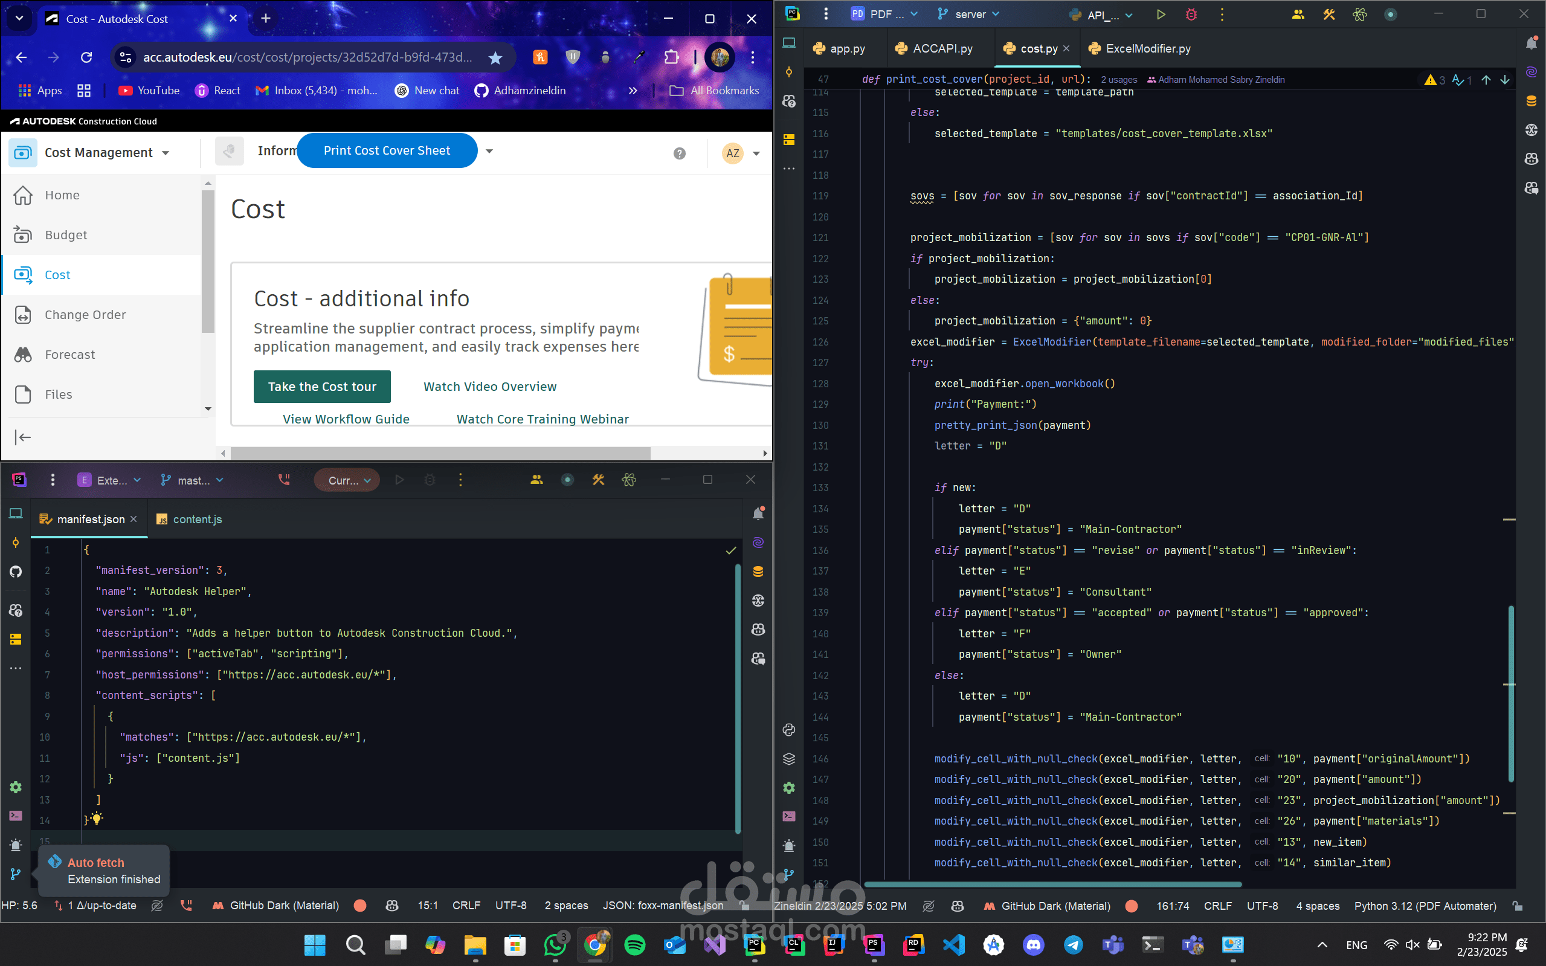Open PDF project dropdown in PyCharm
Screen dimensions: 1546x966
coord(884,14)
